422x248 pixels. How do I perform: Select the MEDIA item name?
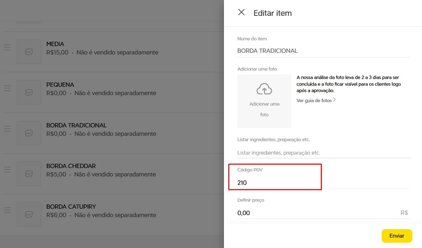pyautogui.click(x=55, y=44)
